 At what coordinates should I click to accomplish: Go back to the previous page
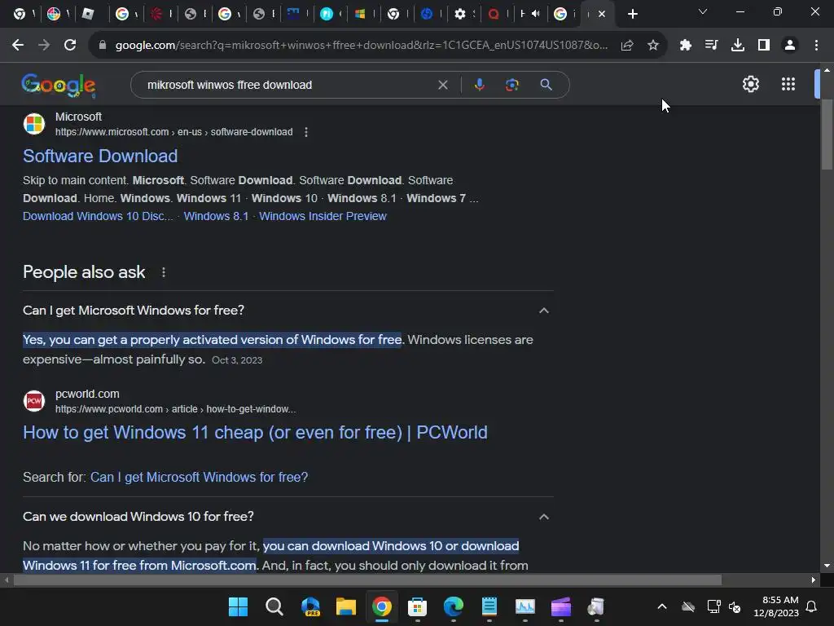pyautogui.click(x=18, y=46)
